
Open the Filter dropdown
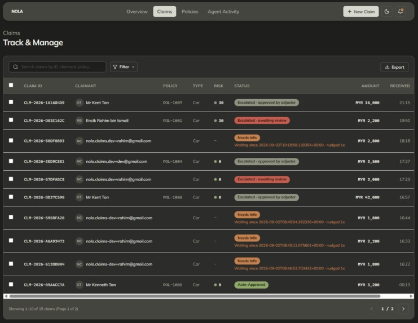(x=124, y=67)
